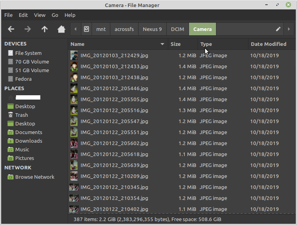Screen dimensions: 297x225
Task: Jump to the DCIM path button
Action: tap(178, 29)
